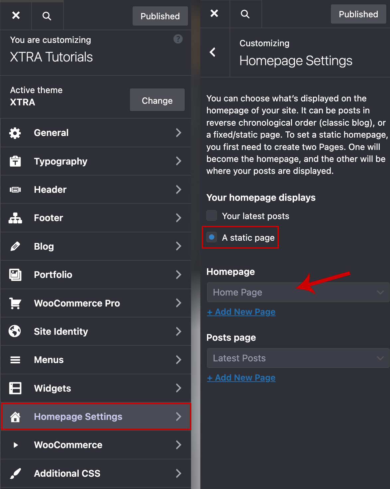The width and height of the screenshot is (390, 489).
Task: Click the Additional CSS brush icon
Action: [x=15, y=473]
